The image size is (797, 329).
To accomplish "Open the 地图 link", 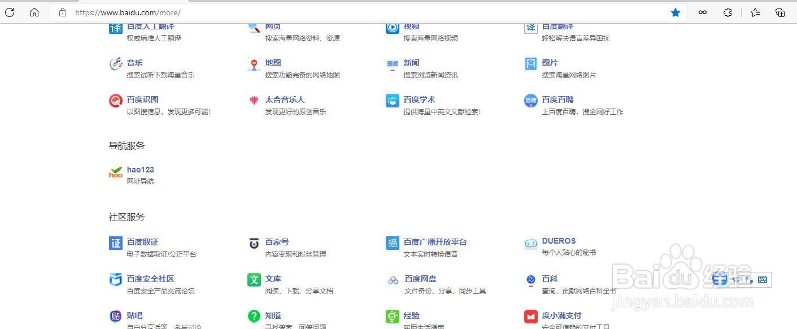I will tap(273, 63).
